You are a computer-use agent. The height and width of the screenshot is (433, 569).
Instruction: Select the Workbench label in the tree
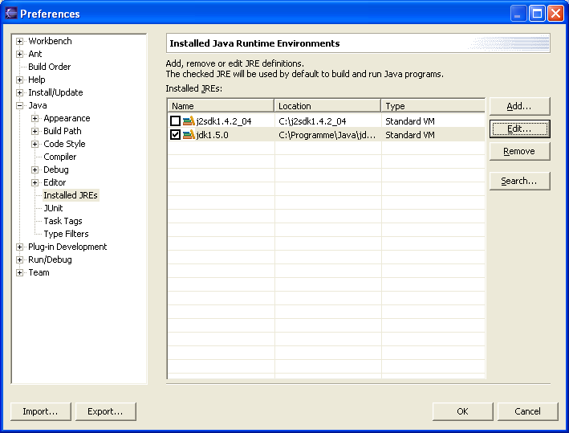(x=50, y=41)
